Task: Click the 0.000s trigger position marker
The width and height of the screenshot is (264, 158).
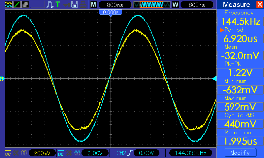Action: [111, 13]
